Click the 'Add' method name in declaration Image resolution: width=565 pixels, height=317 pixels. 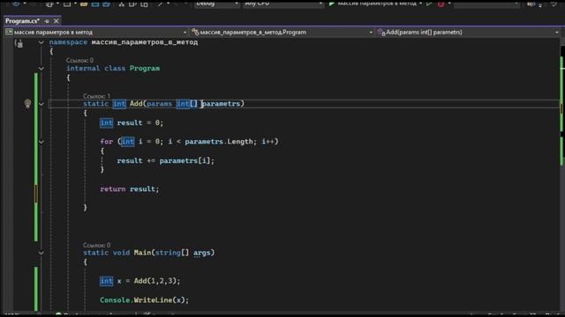(136, 104)
